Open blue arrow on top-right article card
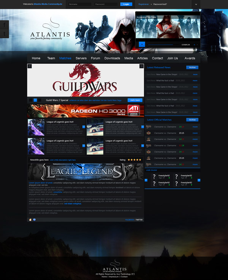The width and height of the screenshot is (228, 280). tap(142, 127)
